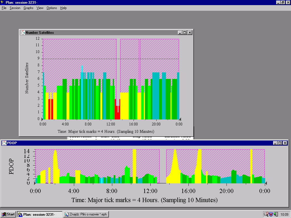Close the main Plan application window
The image size is (291, 218).
288,2
